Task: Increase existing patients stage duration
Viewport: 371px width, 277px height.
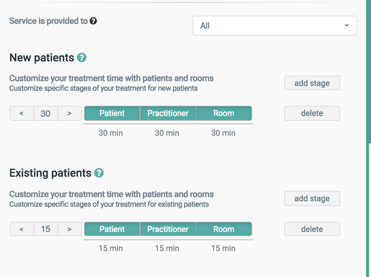Action: [70, 229]
